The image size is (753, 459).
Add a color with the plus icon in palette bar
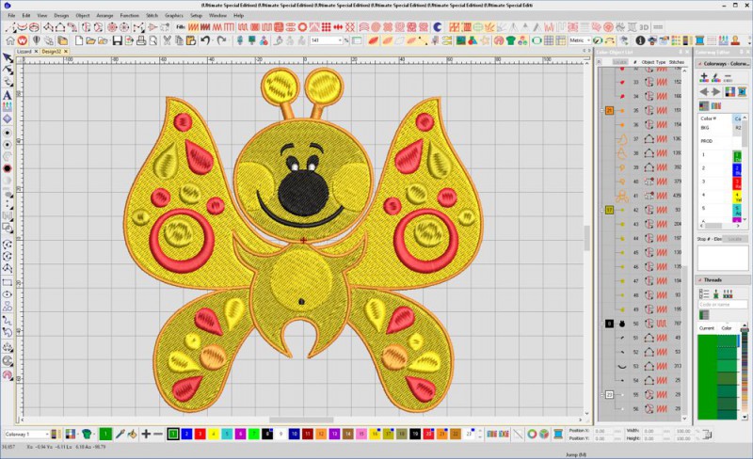(146, 434)
